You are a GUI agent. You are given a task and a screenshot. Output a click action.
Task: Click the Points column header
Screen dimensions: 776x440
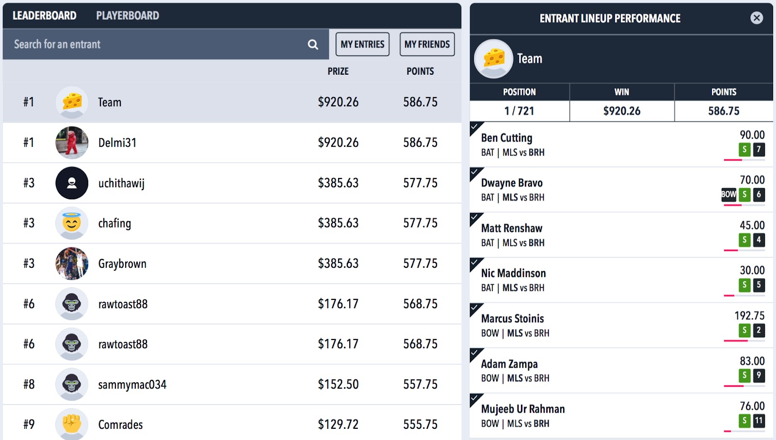[x=420, y=71]
